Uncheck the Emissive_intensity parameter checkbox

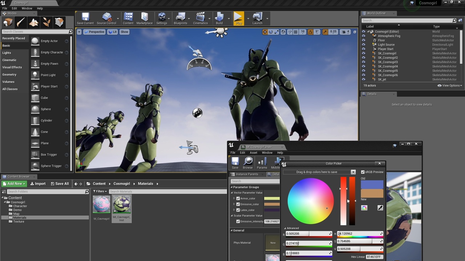click(x=238, y=221)
